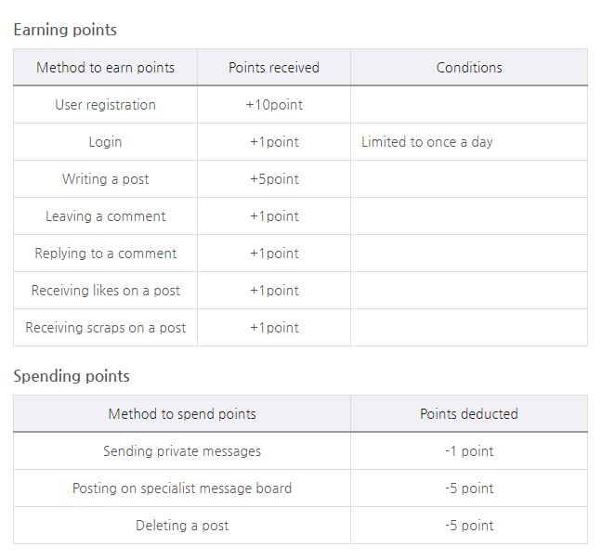Select the Login row label
Image resolution: width=602 pixels, height=560 pixels.
point(106,142)
